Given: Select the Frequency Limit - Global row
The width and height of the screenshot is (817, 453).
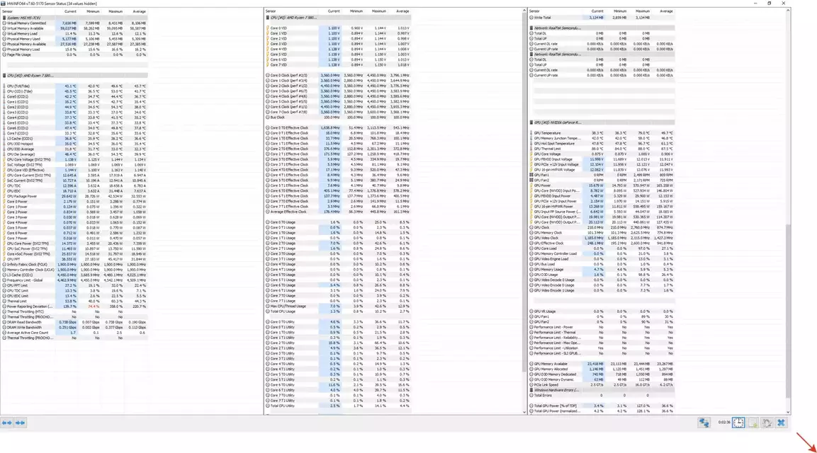Looking at the screenshot, I should point(74,280).
